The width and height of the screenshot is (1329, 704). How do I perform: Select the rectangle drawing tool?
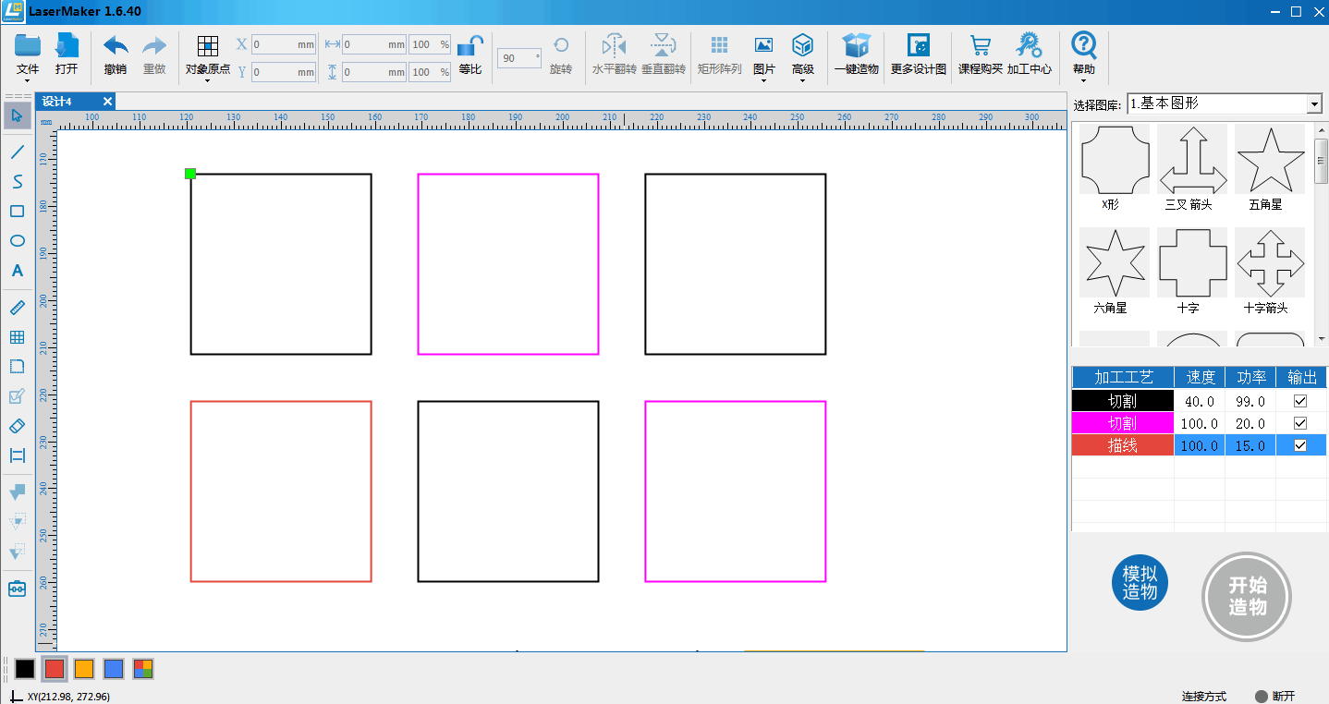tap(17, 212)
